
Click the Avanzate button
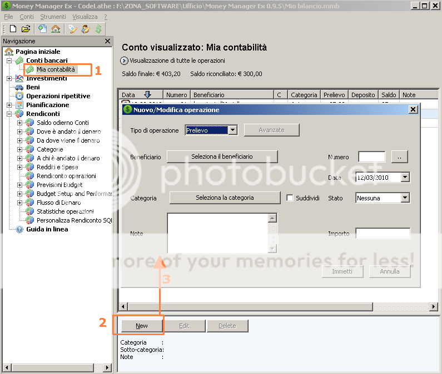(x=271, y=130)
